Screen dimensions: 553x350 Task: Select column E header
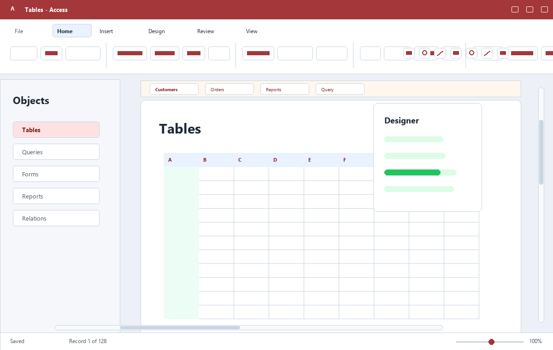click(321, 160)
